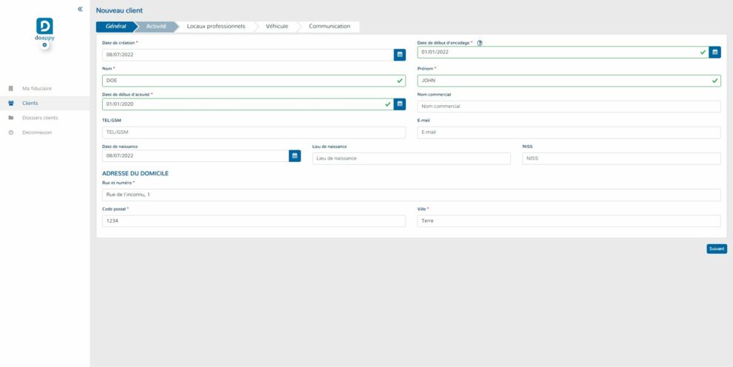
Task: Select Clients in the sidebar
Action: 30,104
